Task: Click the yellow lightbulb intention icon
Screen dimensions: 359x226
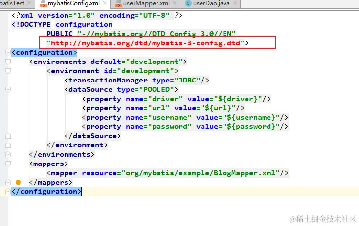Action: 18,183
